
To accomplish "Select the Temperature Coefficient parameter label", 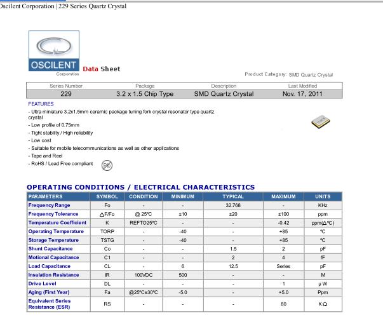I will (57, 223).
